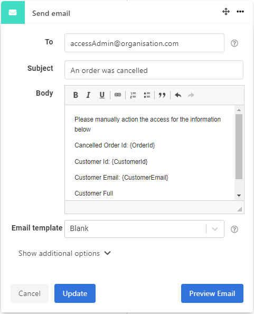Click the To email address field
254x314 pixels.
click(144, 43)
